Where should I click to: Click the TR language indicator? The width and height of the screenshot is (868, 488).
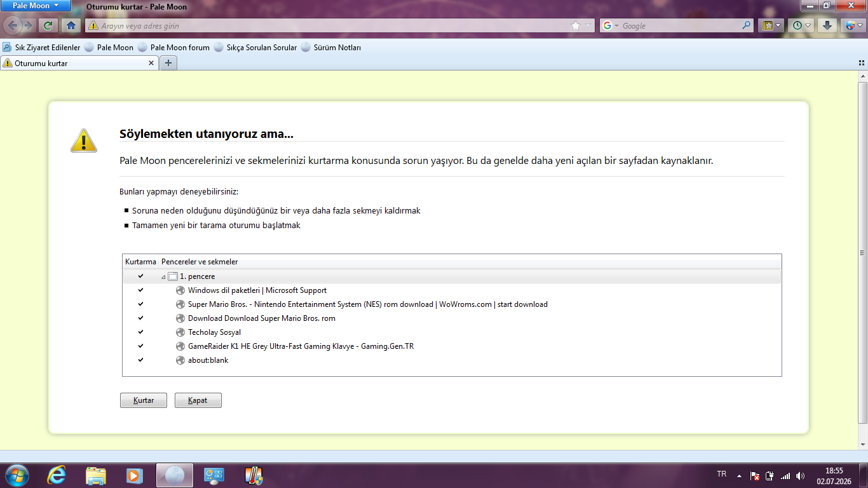click(722, 474)
